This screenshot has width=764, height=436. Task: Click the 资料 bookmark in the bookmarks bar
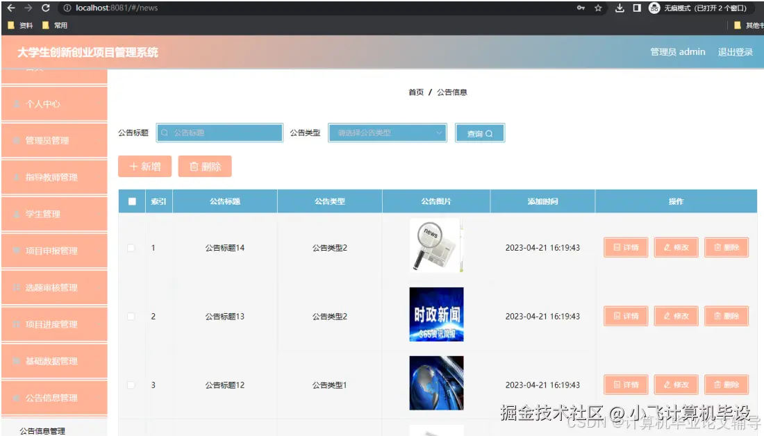(23, 26)
